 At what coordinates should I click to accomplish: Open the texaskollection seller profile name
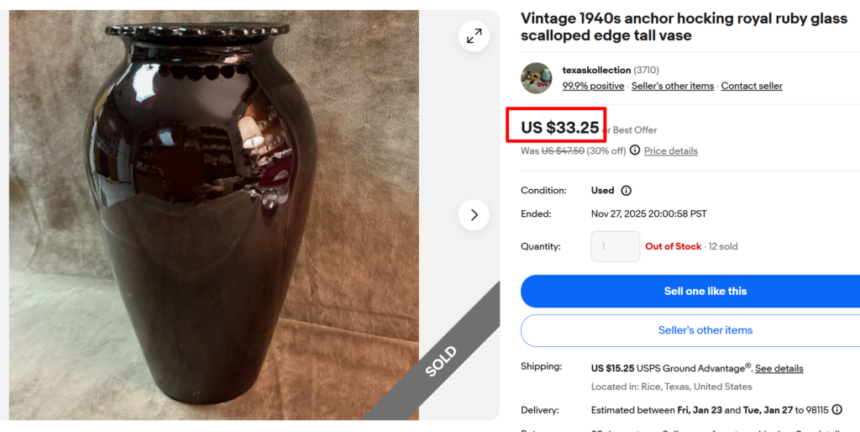point(596,70)
